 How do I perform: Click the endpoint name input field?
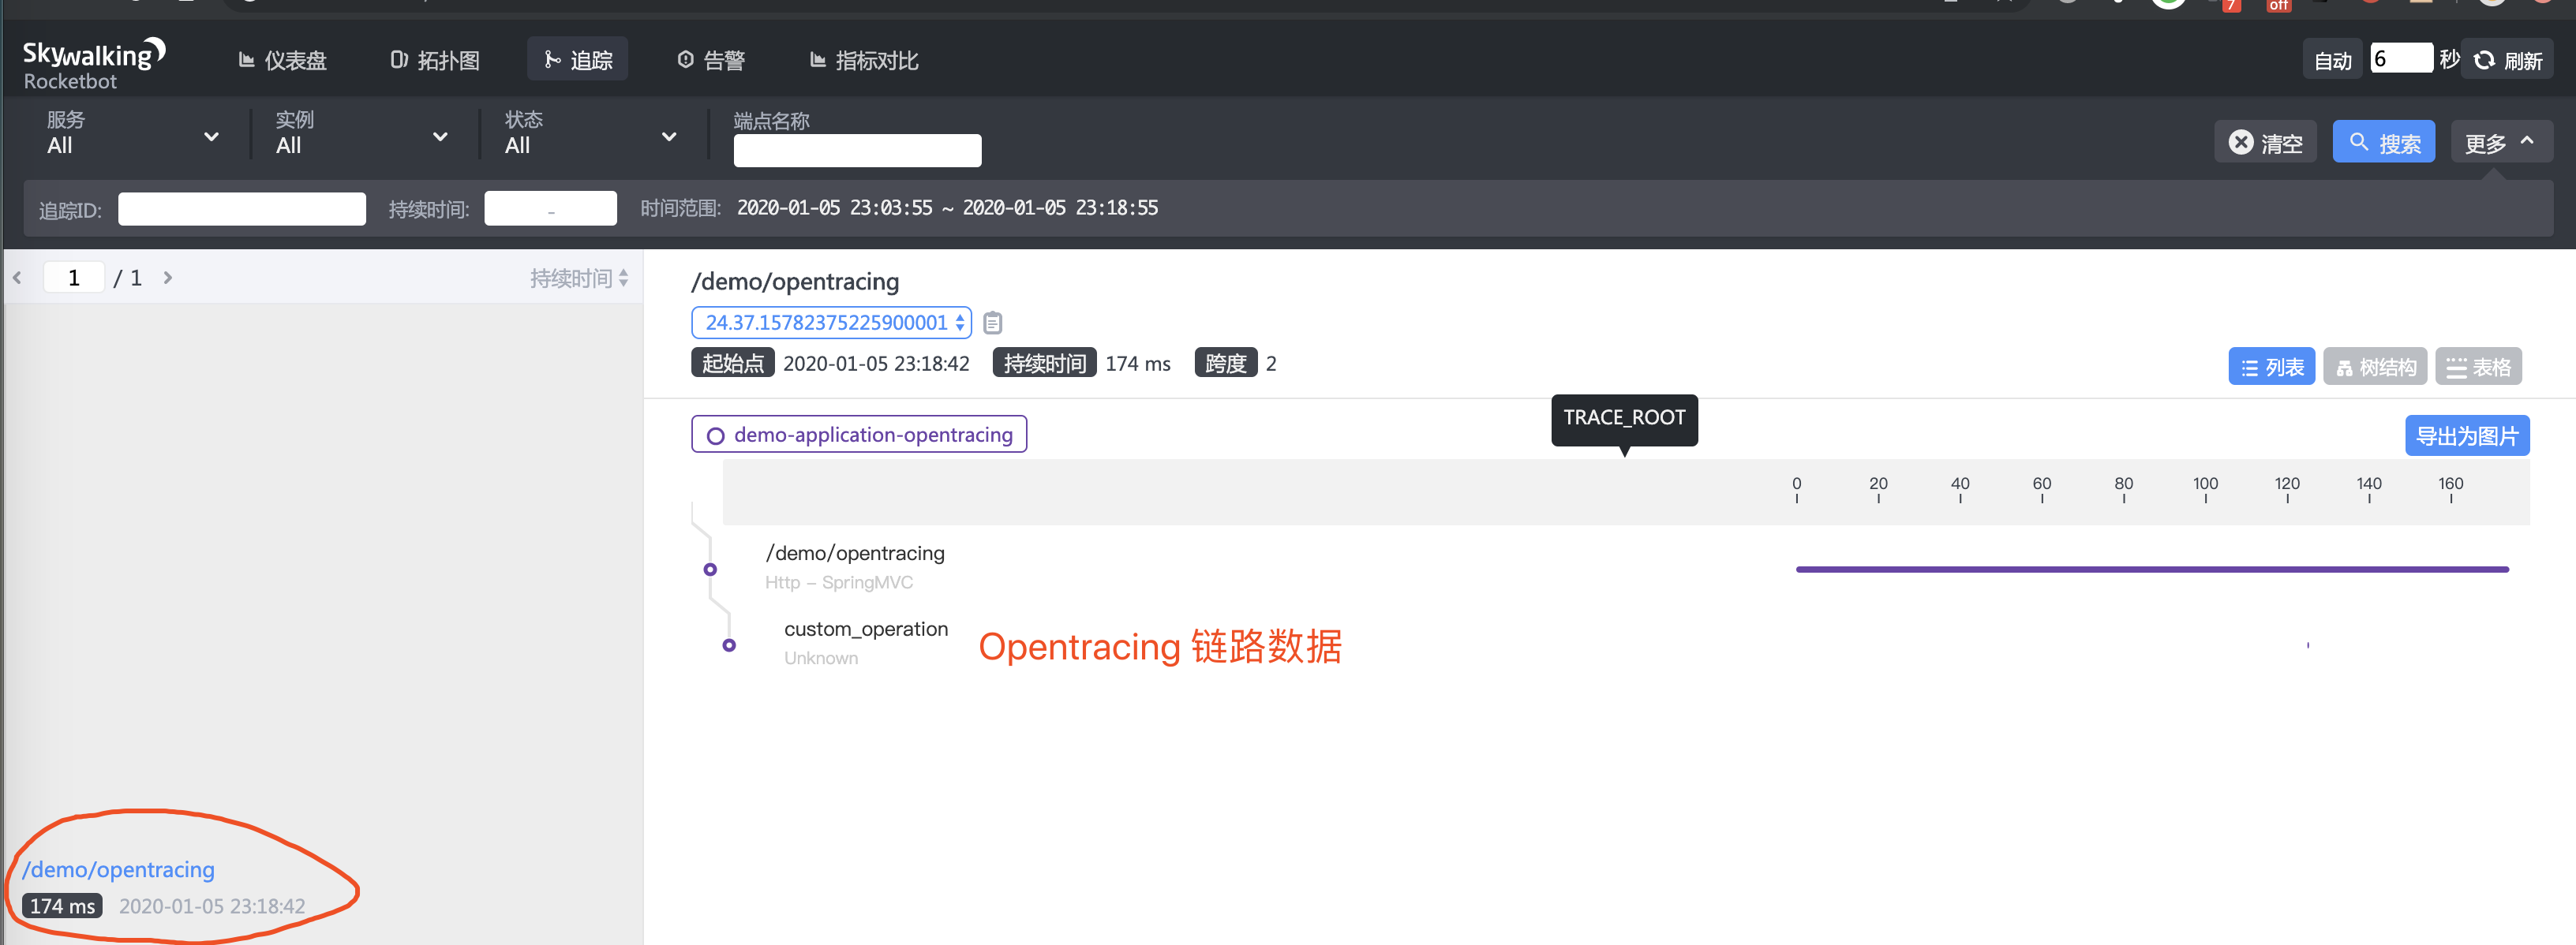(857, 150)
